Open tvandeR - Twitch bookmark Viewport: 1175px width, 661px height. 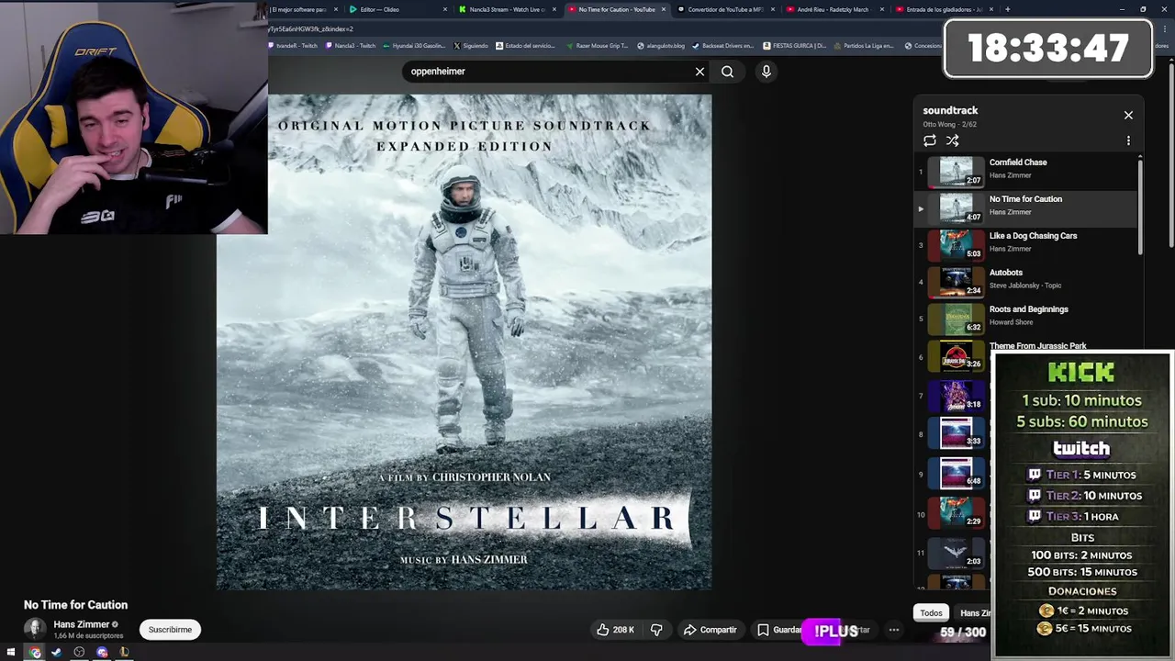(x=293, y=45)
